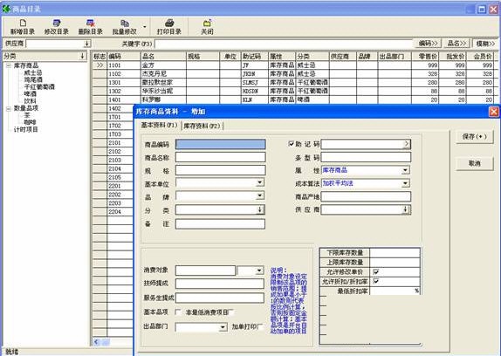Click the 修改目录 toolbar icon

coord(57,24)
